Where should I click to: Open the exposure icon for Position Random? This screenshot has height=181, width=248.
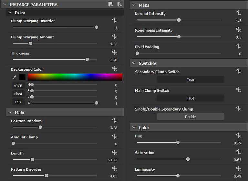pyautogui.click(x=114, y=121)
